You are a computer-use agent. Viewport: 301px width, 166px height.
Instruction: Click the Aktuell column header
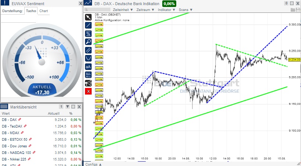coord(54,114)
